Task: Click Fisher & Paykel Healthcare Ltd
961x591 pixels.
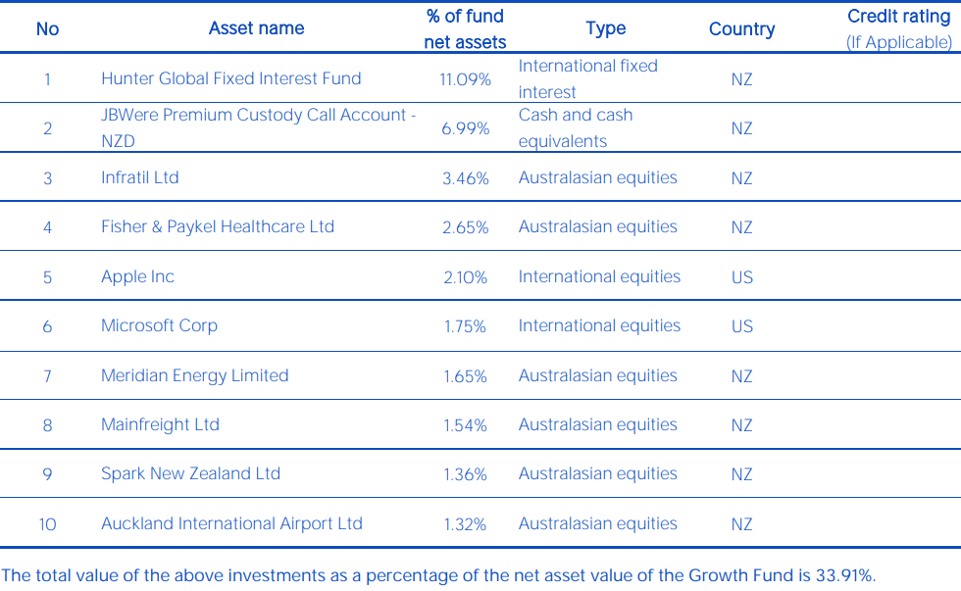Action: [x=218, y=227]
